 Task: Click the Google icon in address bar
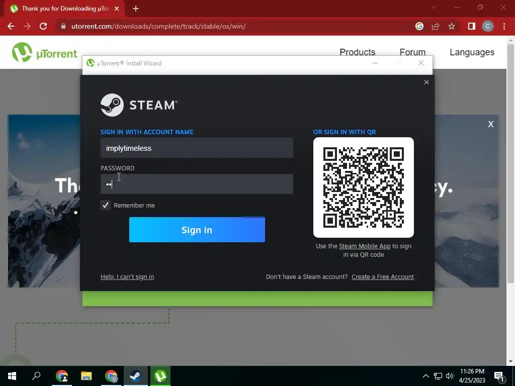point(419,26)
